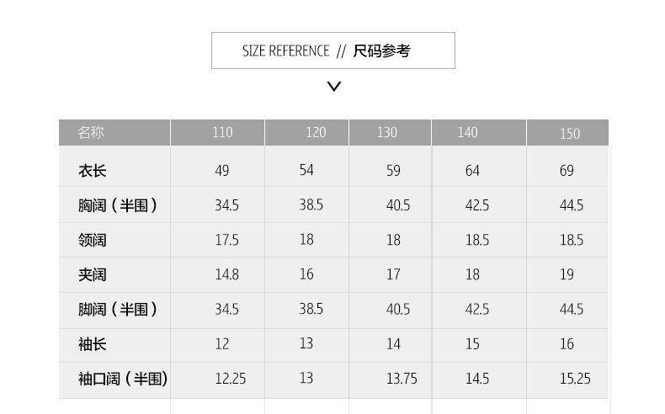Select the 140 size column header
The width and height of the screenshot is (665, 414).
468,133
